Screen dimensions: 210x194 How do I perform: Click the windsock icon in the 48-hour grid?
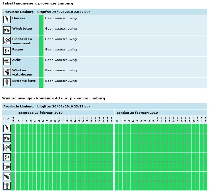tap(7, 138)
